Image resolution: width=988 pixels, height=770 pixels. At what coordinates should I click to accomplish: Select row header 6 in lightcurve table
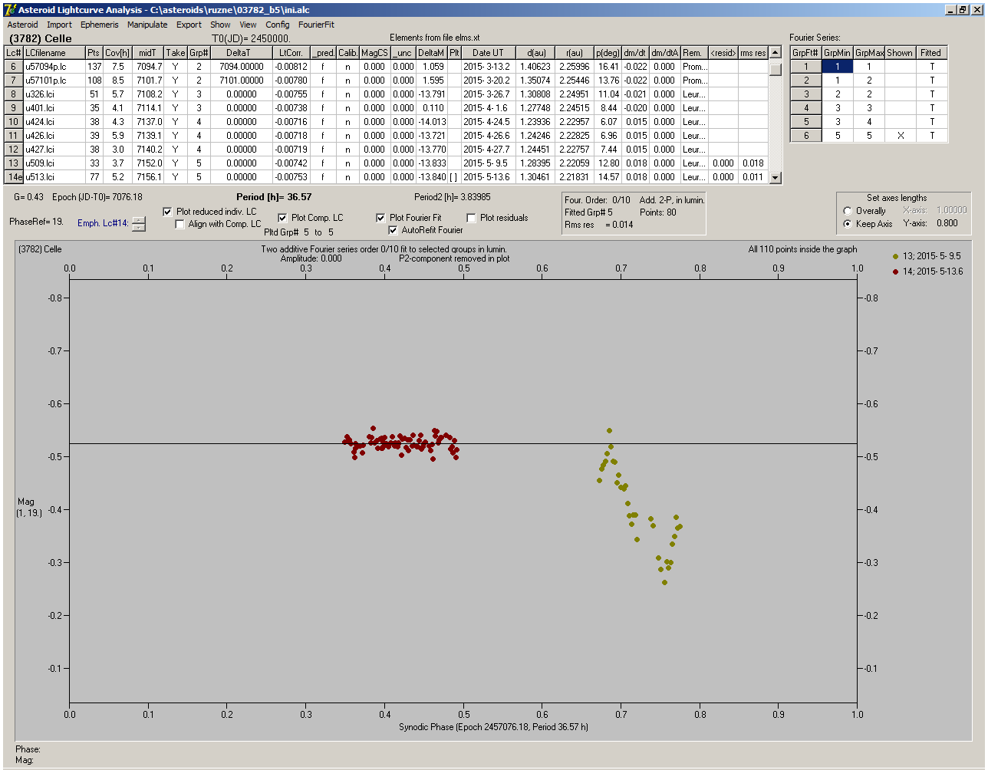point(14,67)
